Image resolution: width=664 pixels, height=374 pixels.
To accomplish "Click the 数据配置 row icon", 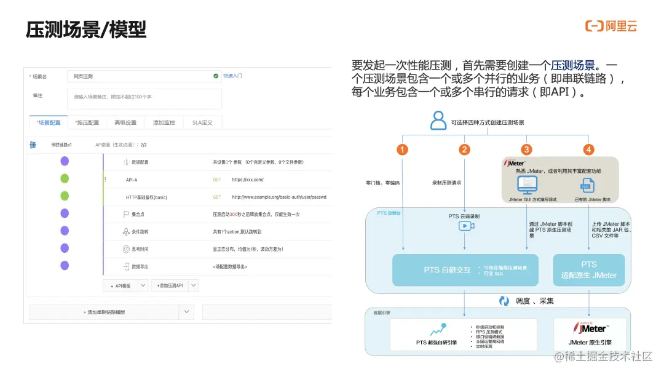I will [x=126, y=162].
